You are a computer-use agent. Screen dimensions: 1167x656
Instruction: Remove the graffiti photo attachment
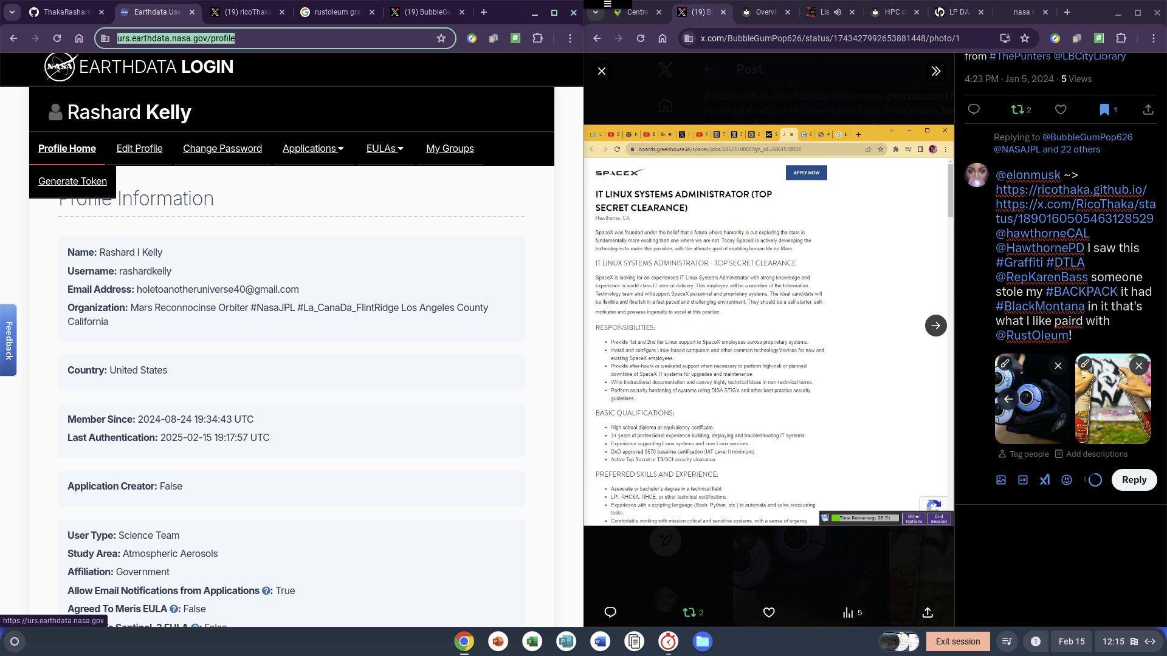pyautogui.click(x=1139, y=366)
